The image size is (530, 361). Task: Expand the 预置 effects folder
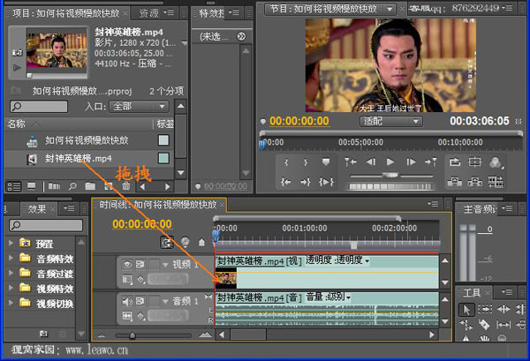coord(11,243)
